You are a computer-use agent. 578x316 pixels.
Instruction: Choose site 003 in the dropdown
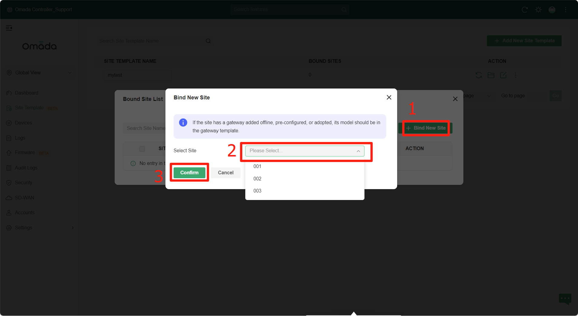click(305, 191)
